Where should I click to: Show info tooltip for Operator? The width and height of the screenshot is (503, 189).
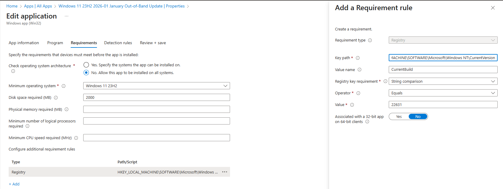click(358, 93)
